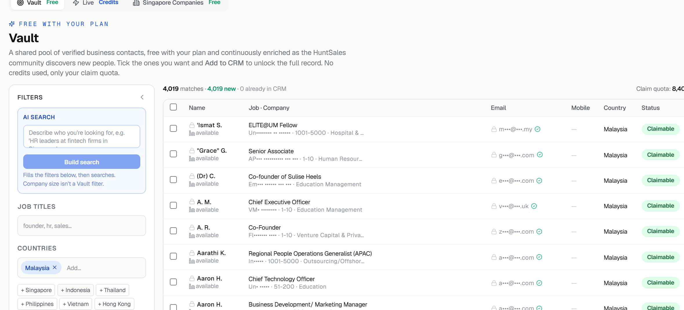Click the LinkedIn icon under "Grace" G.
The height and width of the screenshot is (310, 684).
(x=192, y=158)
